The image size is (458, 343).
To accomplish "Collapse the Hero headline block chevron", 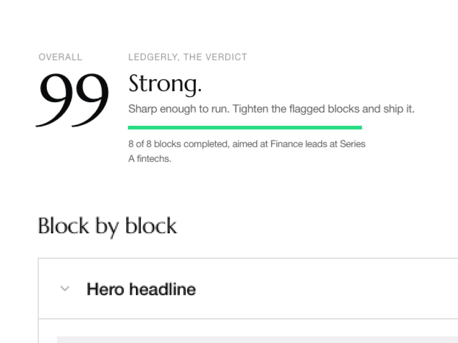I will pyautogui.click(x=65, y=289).
